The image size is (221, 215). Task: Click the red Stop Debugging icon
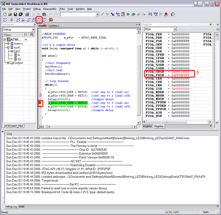(50, 20)
